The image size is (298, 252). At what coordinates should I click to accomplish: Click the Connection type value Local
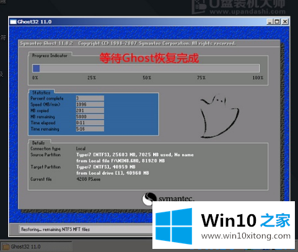point(81,149)
